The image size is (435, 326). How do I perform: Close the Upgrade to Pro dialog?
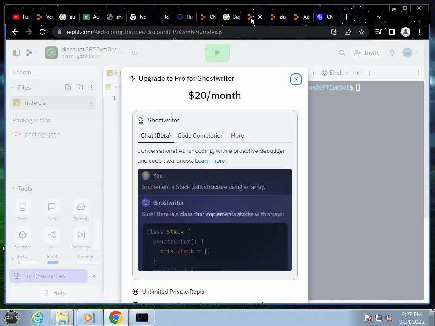click(x=296, y=79)
